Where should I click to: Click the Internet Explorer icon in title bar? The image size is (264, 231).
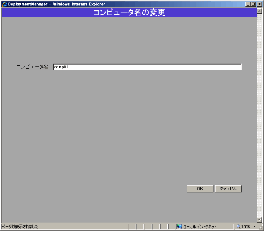(5, 4)
